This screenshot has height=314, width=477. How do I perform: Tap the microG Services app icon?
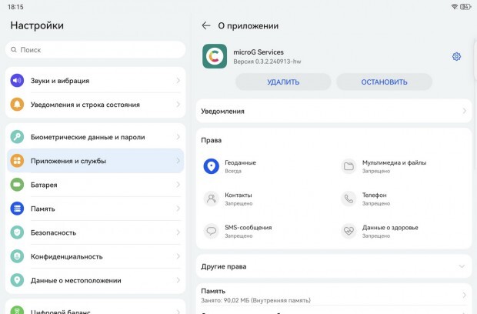(215, 56)
